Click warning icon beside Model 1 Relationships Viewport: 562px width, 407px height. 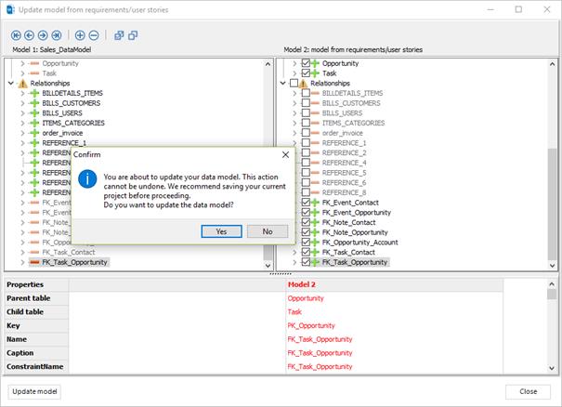point(22,84)
